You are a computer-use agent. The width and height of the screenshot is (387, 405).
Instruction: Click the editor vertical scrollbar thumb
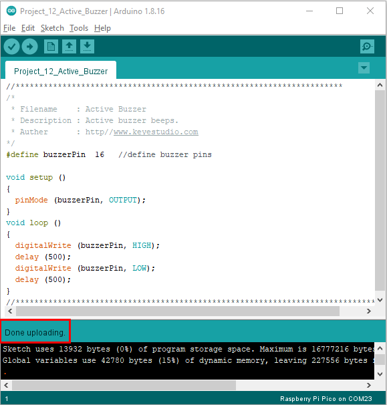tap(380, 190)
